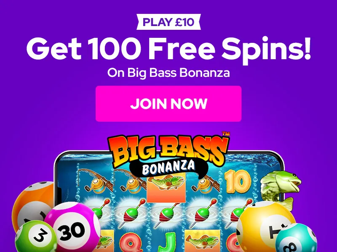Click the PLAY £10 banner badge
Image resolution: width=337 pixels, height=252 pixels.
pos(169,22)
